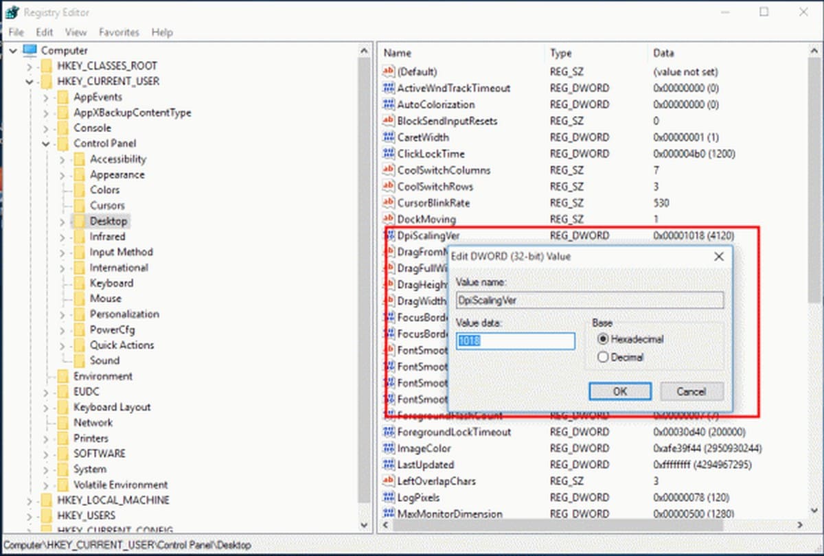Open the File menu
824x556 pixels.
(16, 32)
